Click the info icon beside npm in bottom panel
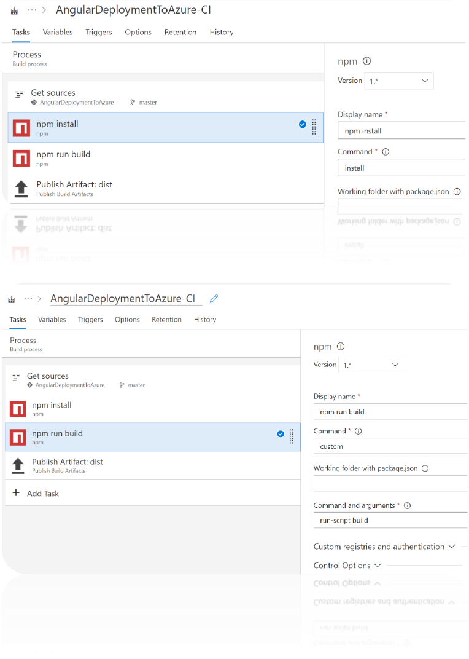The height and width of the screenshot is (659, 469). point(341,346)
